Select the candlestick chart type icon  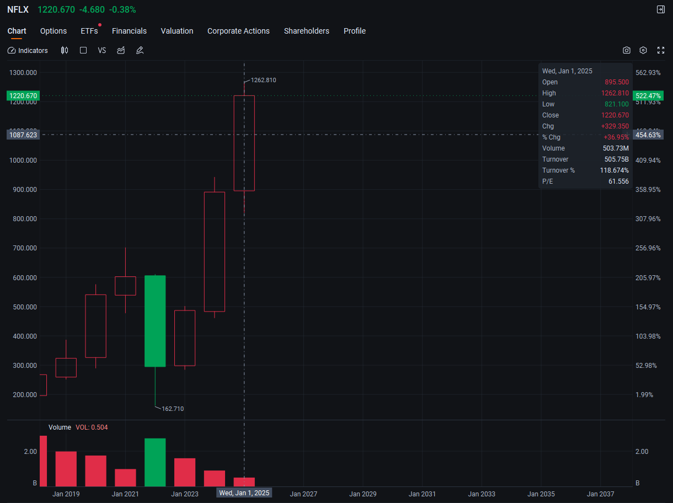pos(65,50)
